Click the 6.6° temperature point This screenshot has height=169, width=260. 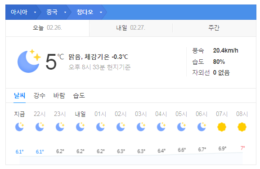(182, 150)
